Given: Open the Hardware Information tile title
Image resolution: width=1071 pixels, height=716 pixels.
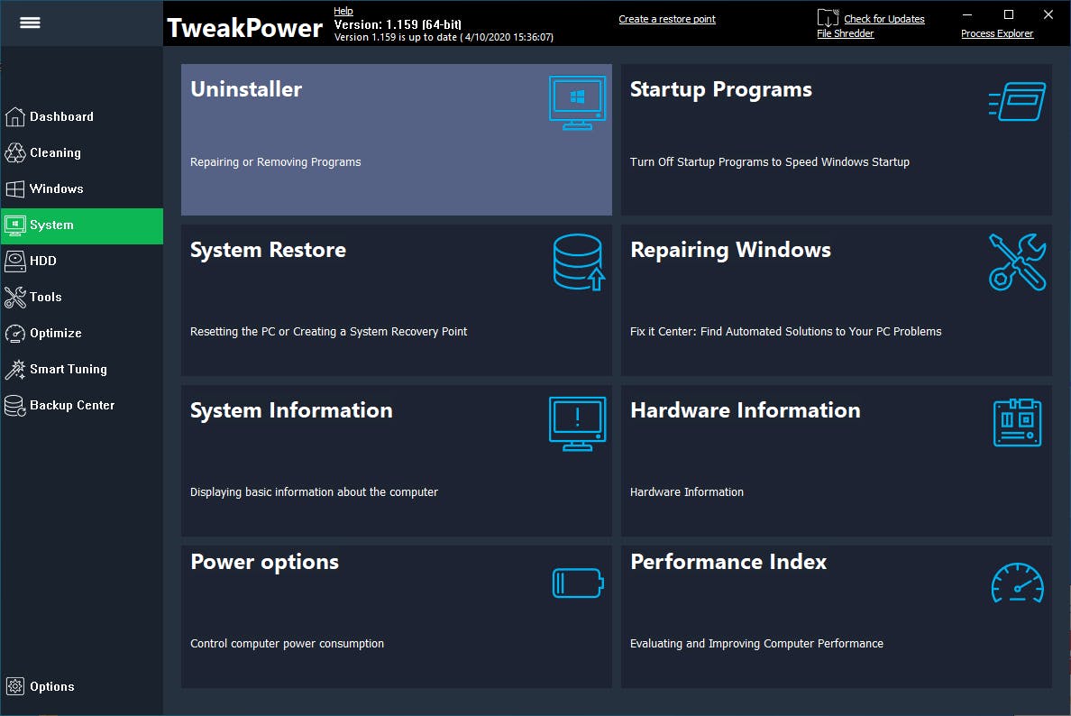Looking at the screenshot, I should (x=746, y=410).
